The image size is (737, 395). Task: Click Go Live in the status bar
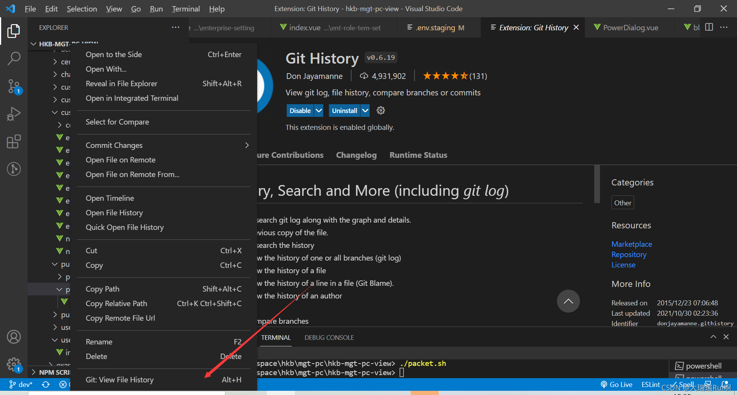(x=620, y=384)
